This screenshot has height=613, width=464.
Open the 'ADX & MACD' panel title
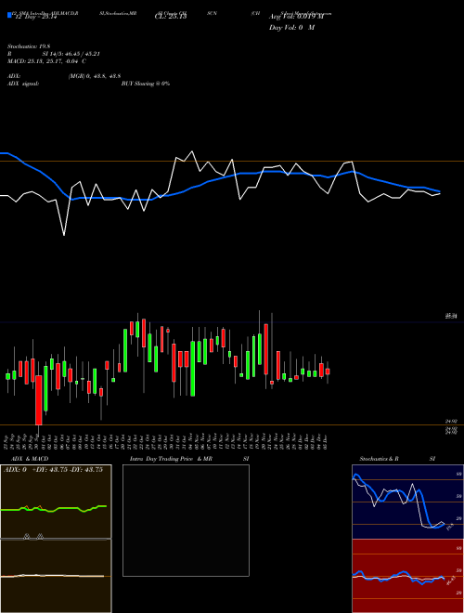click(x=28, y=459)
